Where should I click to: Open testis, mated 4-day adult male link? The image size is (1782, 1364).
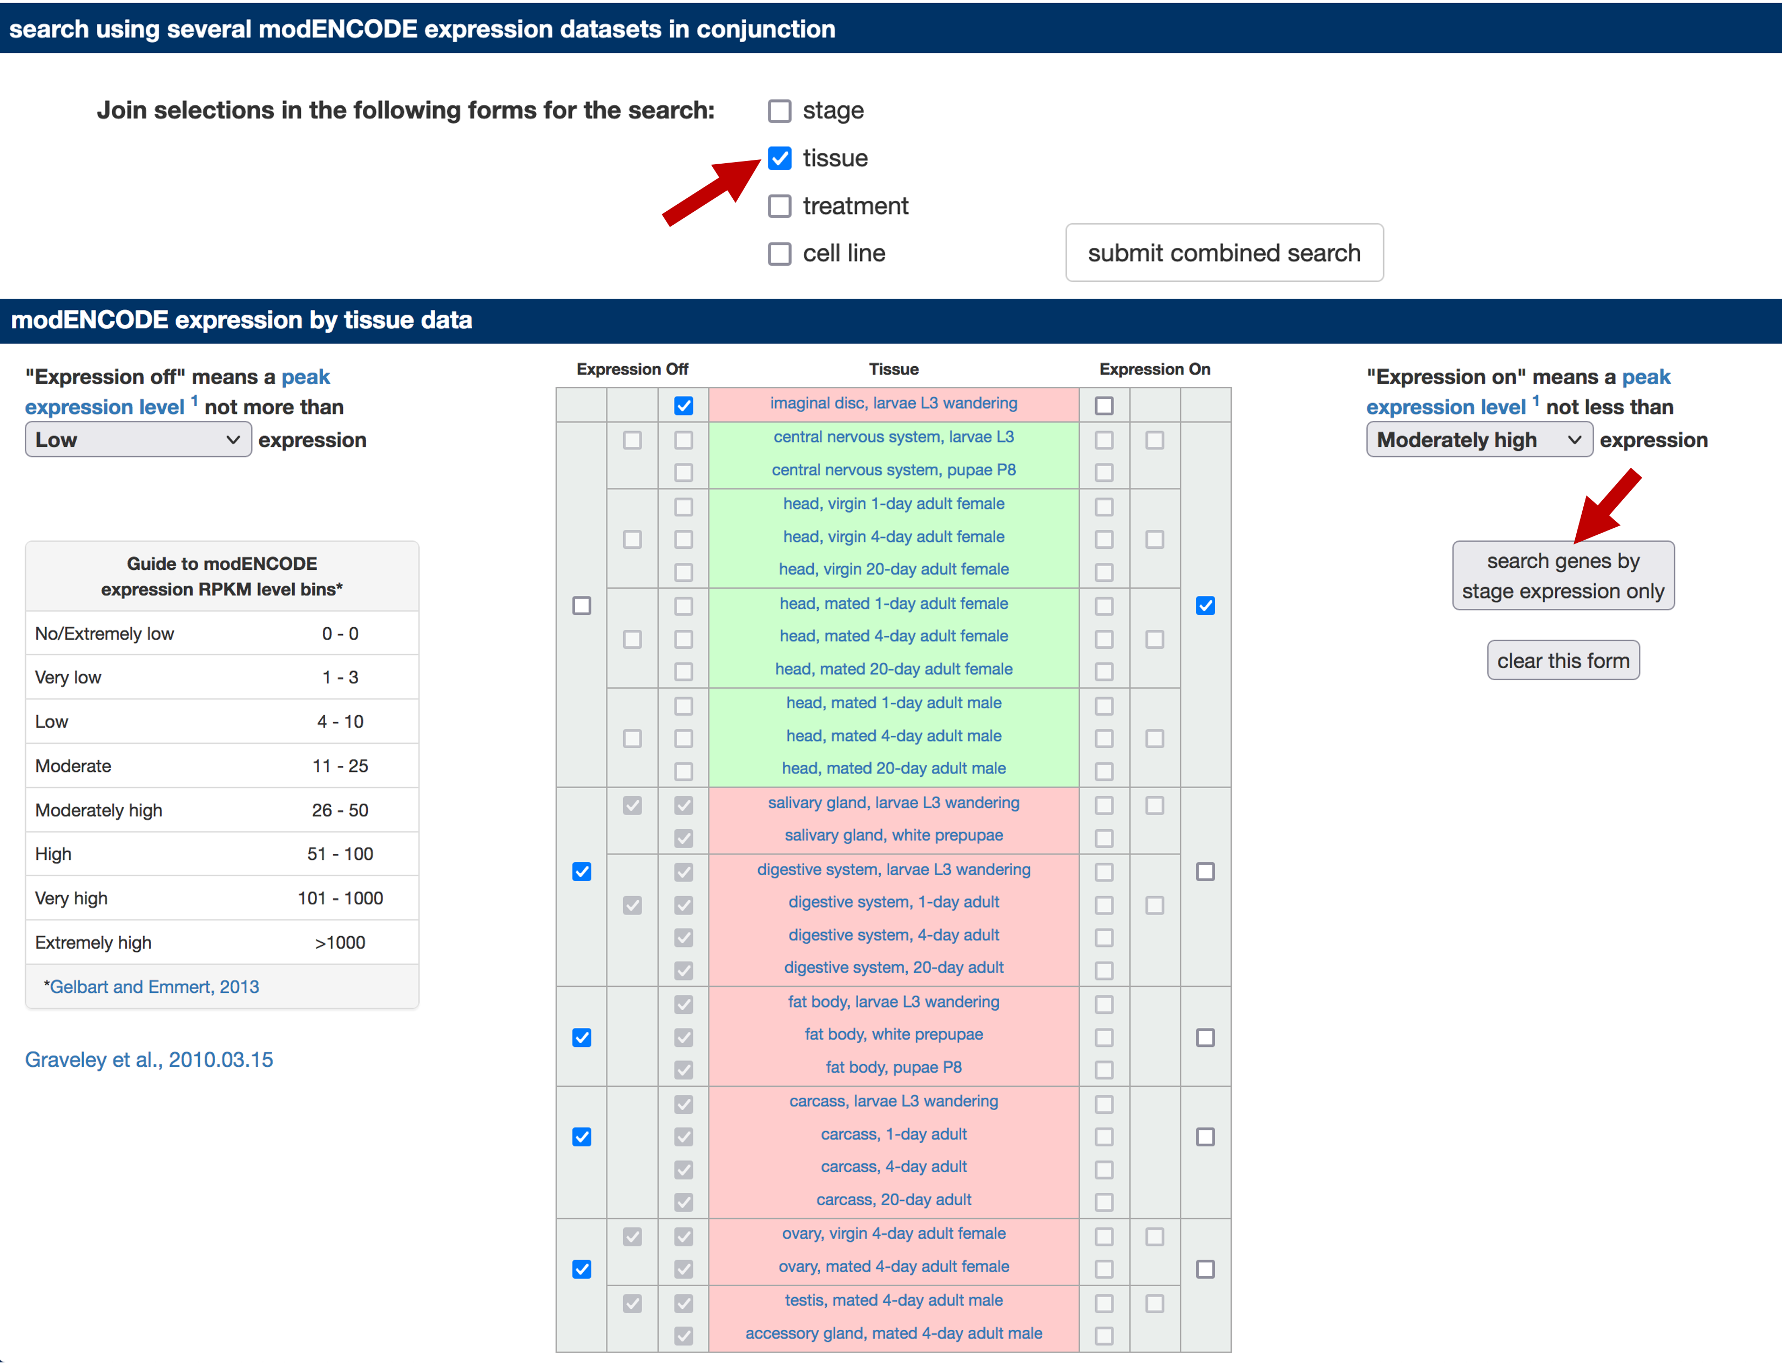pyautogui.click(x=894, y=1300)
